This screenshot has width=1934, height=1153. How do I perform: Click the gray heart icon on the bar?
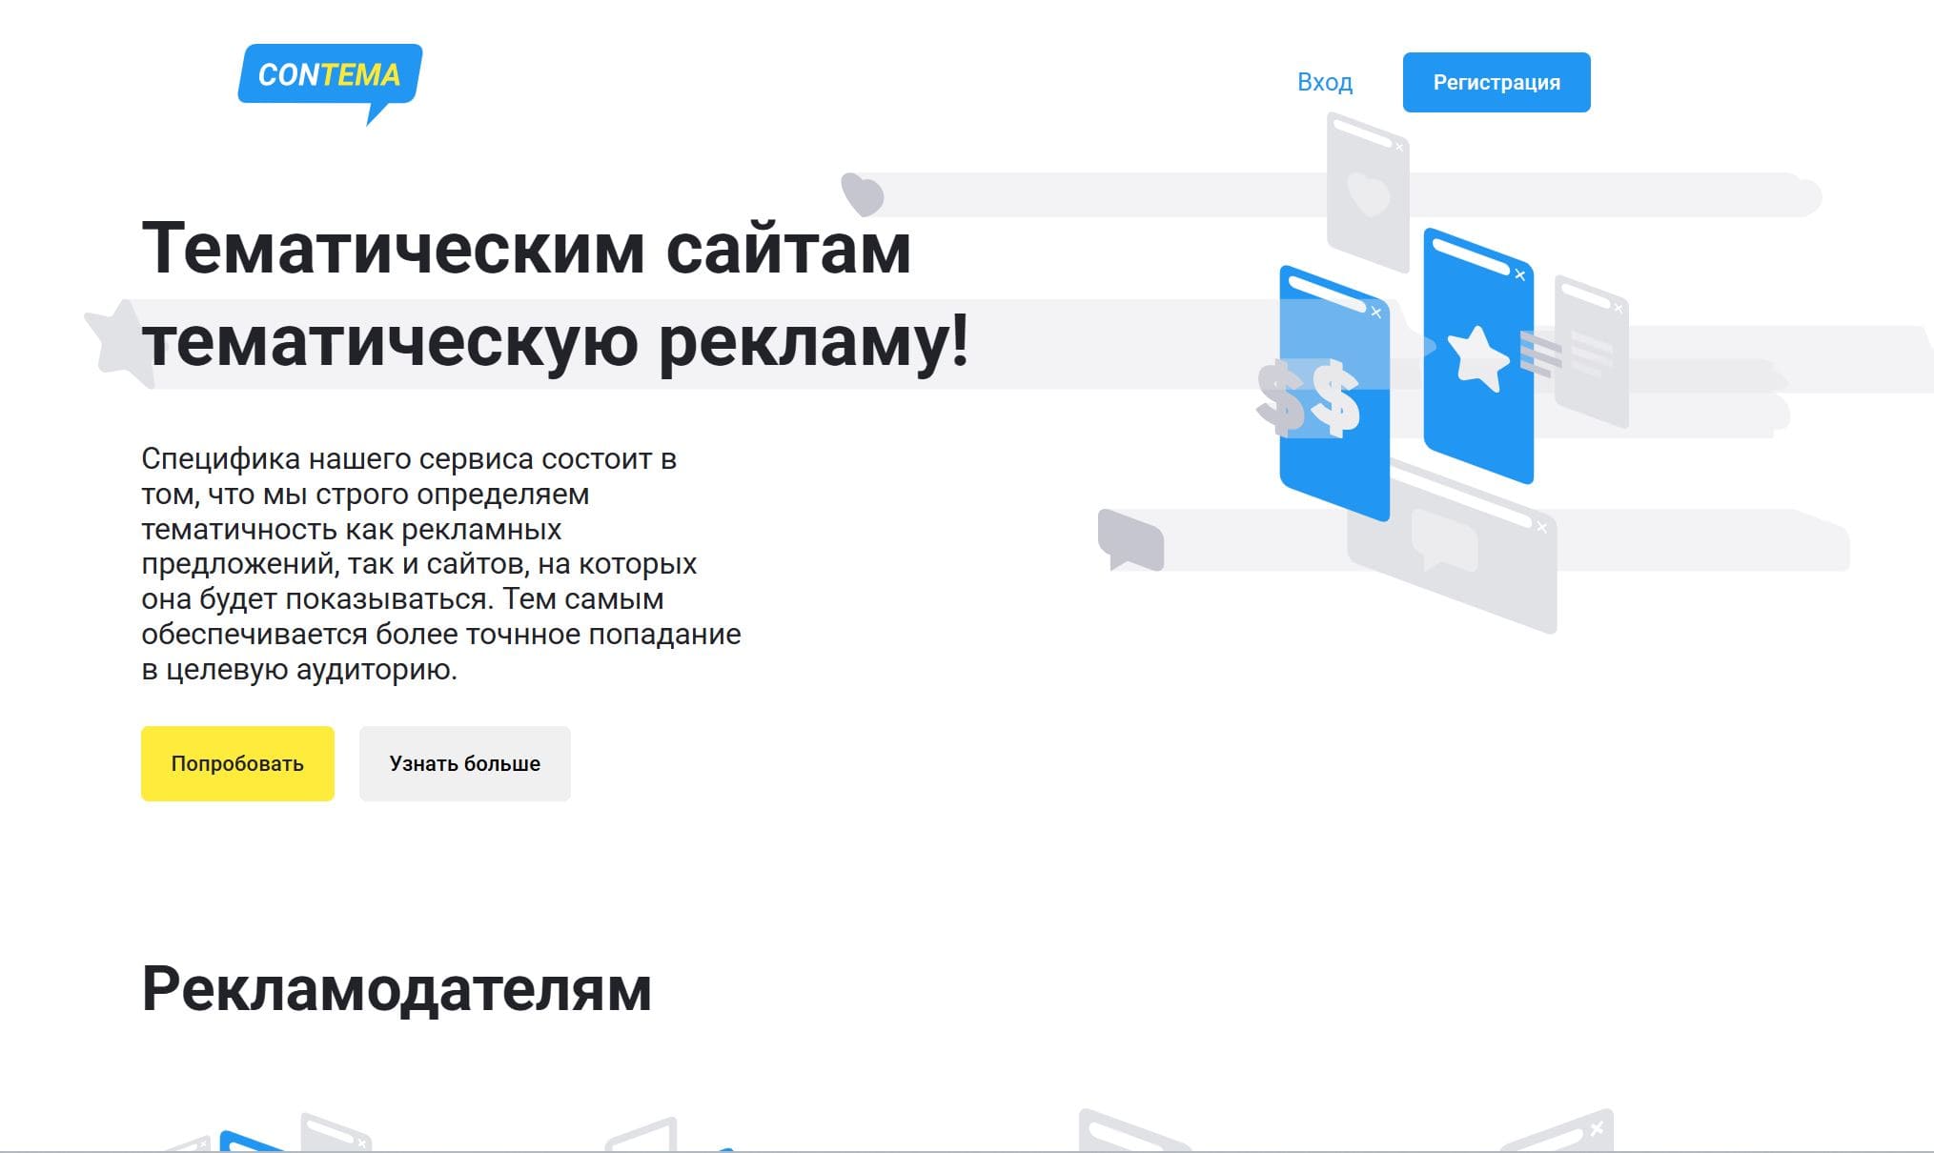[x=863, y=193]
